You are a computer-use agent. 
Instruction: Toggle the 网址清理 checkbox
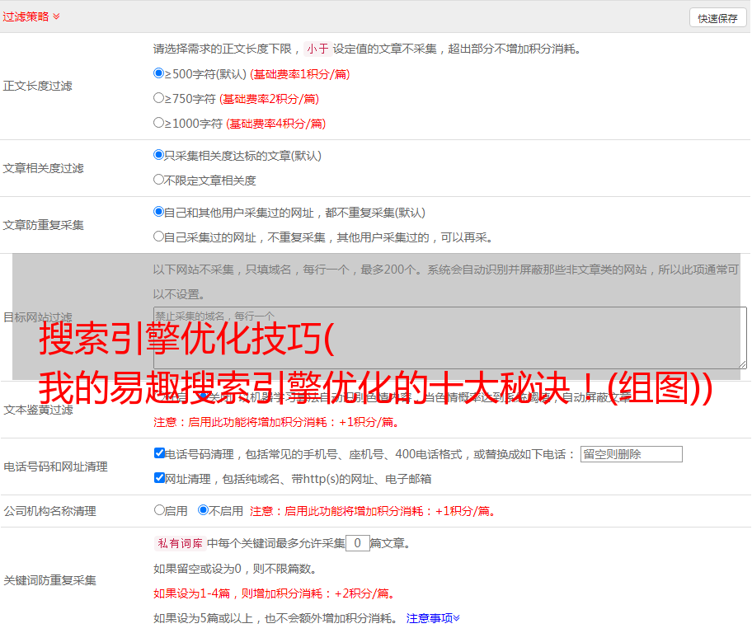point(159,477)
